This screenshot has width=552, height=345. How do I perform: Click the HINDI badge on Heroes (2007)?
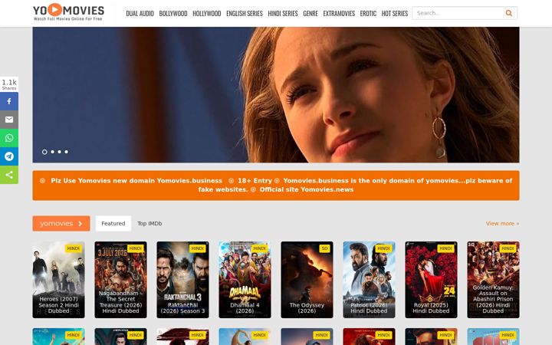pyautogui.click(x=74, y=248)
